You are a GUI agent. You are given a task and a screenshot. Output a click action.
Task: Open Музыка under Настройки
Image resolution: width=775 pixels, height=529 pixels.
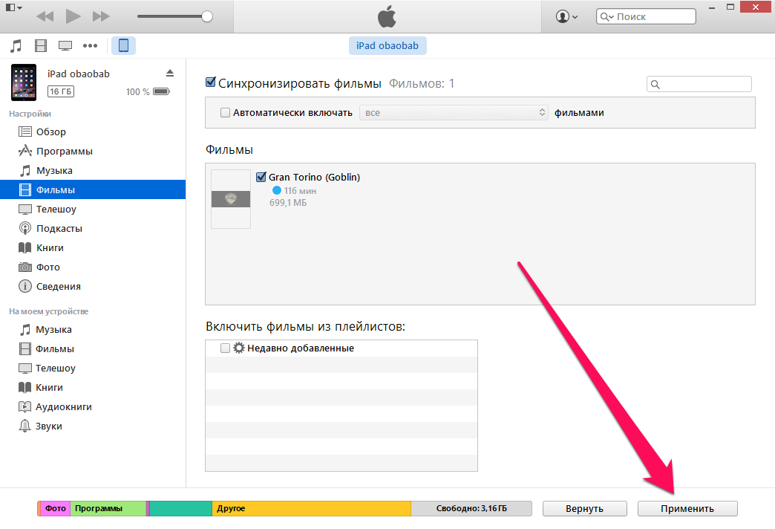pyautogui.click(x=93, y=170)
